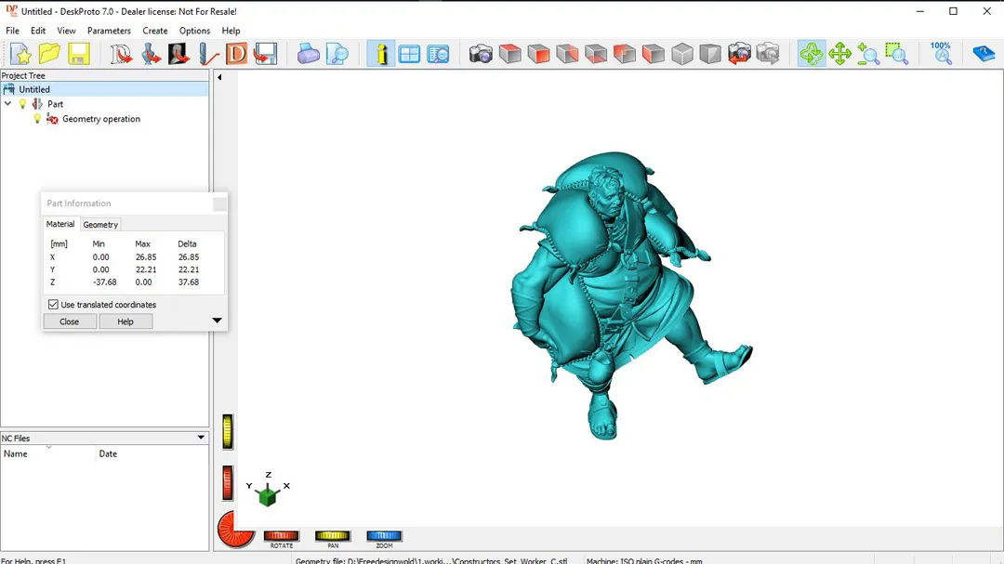Load a vector file using the outlined D arrow icon
The width and height of the screenshot is (1004, 564).
120,55
